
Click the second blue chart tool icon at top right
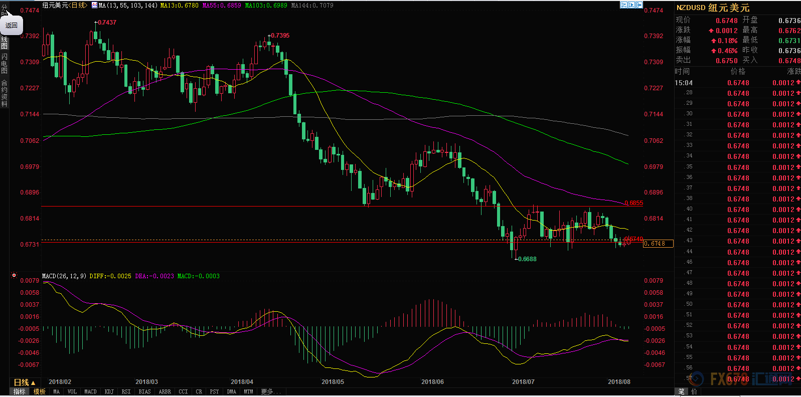(x=631, y=5)
